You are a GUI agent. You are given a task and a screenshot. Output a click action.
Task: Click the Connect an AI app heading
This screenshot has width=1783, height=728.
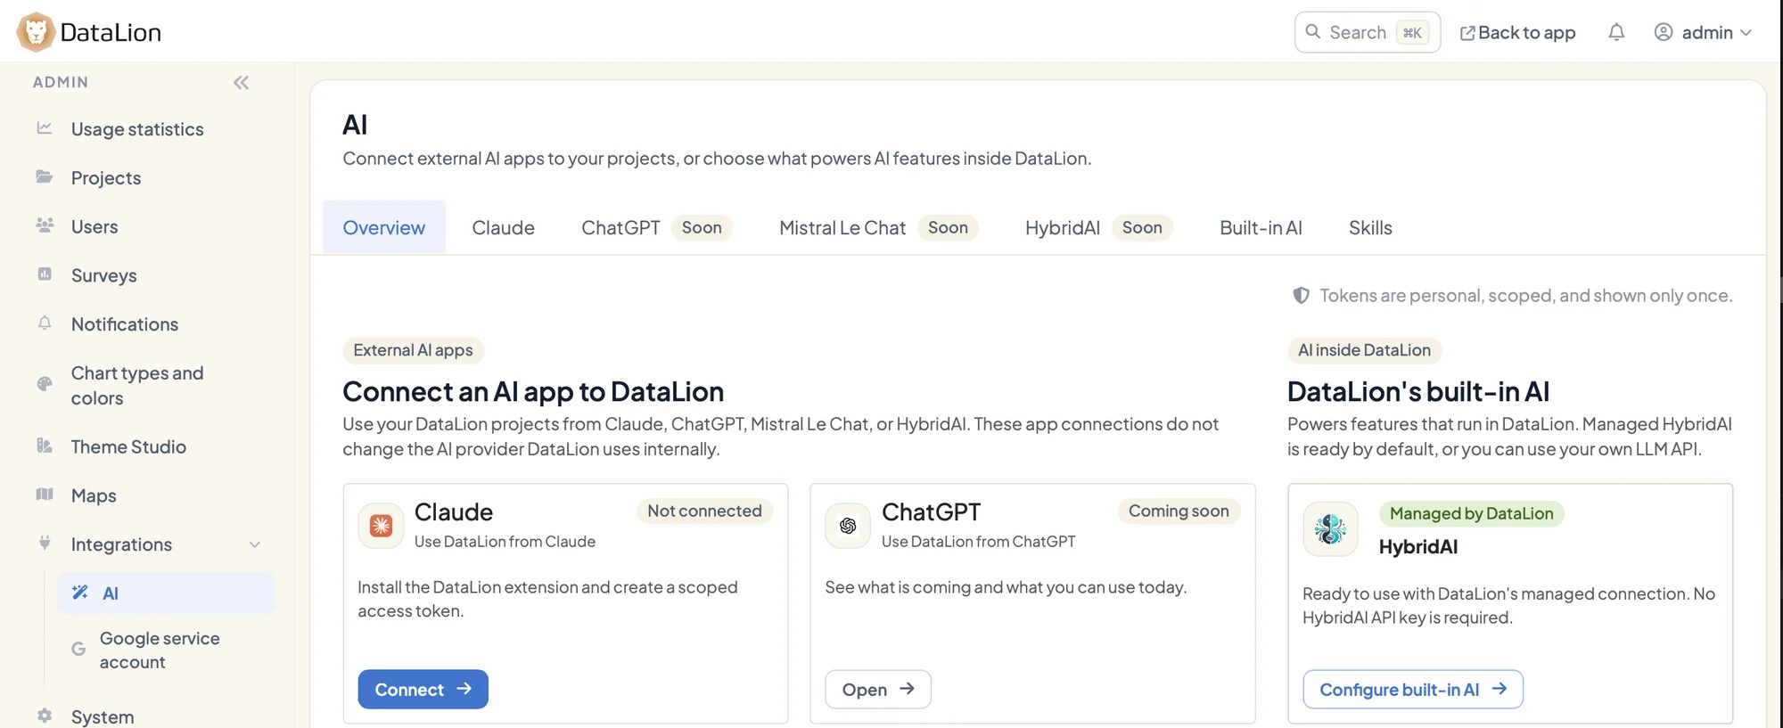pos(533,391)
